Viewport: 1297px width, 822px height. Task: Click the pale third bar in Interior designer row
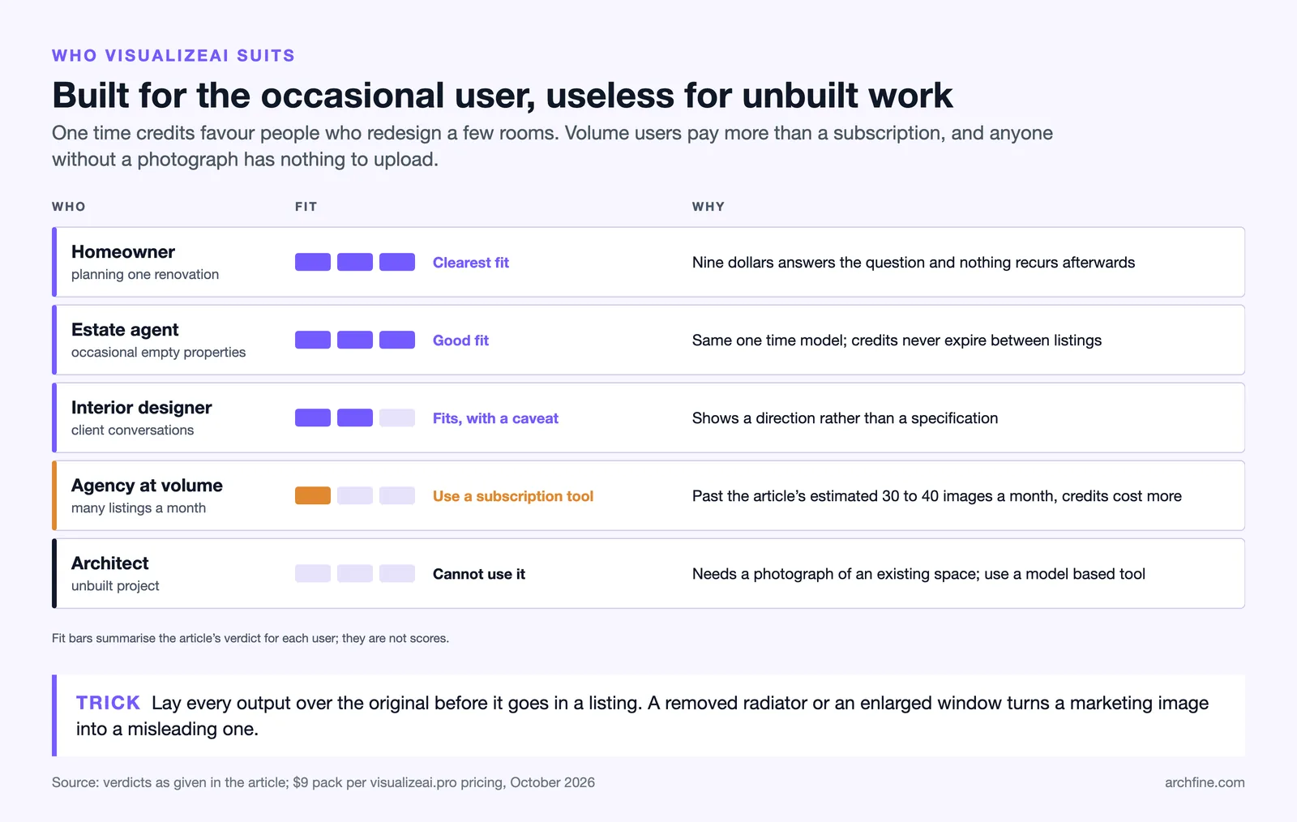(x=397, y=417)
